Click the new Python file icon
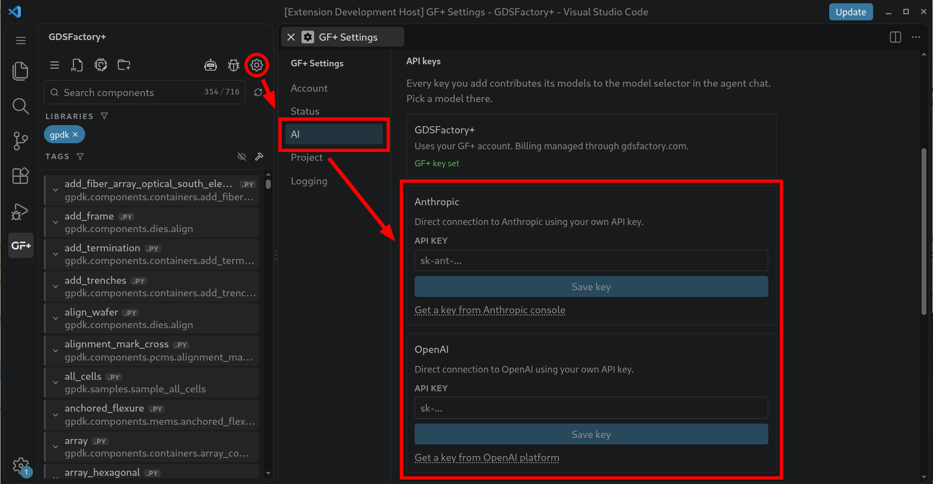The width and height of the screenshot is (933, 484). coord(77,65)
